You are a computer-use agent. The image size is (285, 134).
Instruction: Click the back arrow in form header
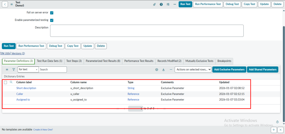(6, 4)
